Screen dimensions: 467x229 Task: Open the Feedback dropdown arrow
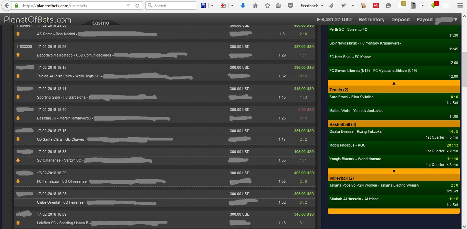click(x=322, y=5)
